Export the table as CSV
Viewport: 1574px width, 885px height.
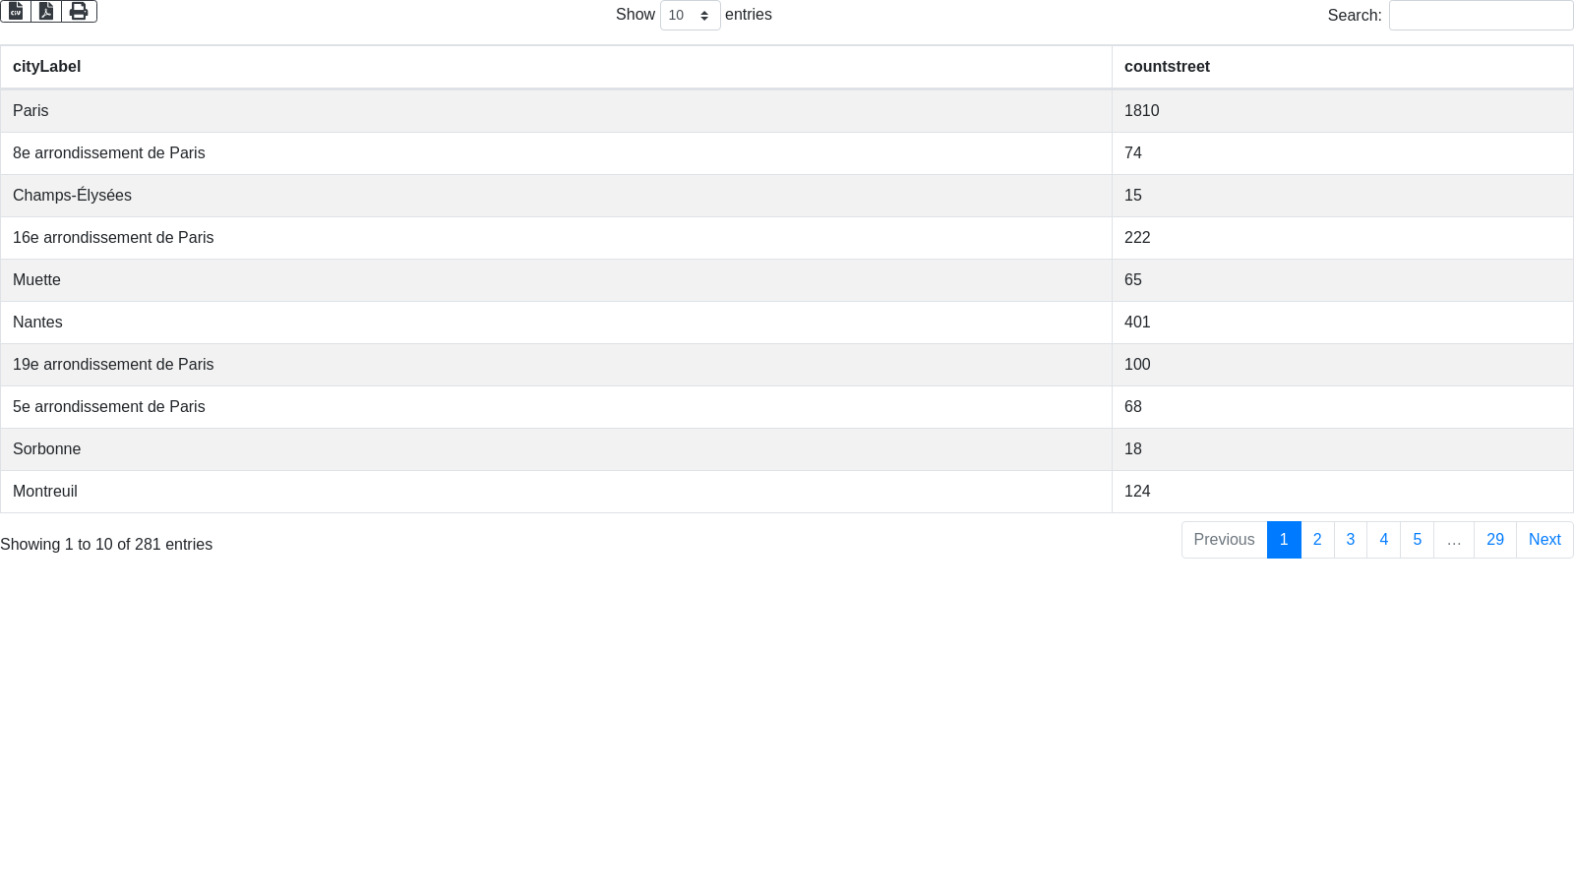(x=16, y=11)
